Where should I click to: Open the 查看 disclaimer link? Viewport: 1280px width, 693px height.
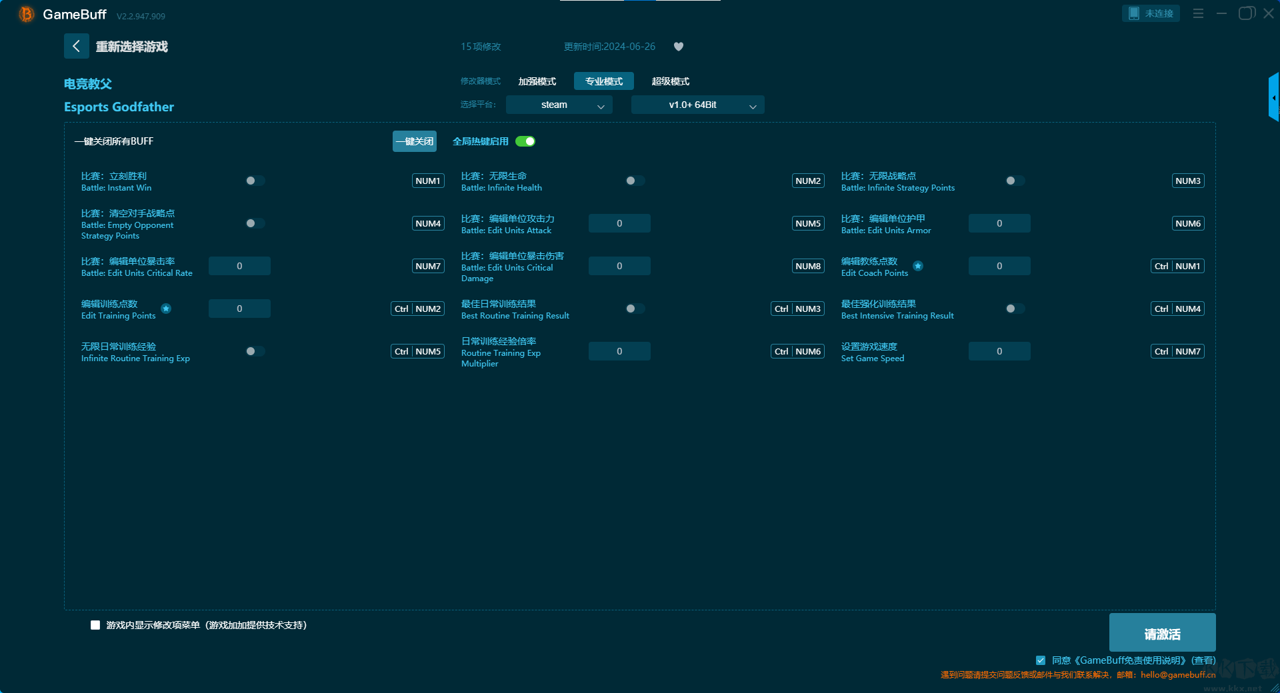1203,660
